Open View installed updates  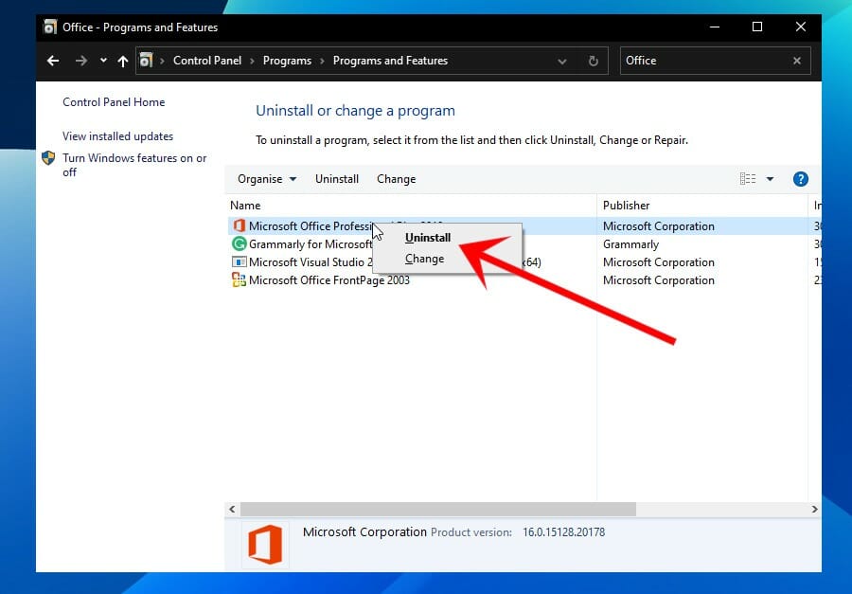(118, 136)
